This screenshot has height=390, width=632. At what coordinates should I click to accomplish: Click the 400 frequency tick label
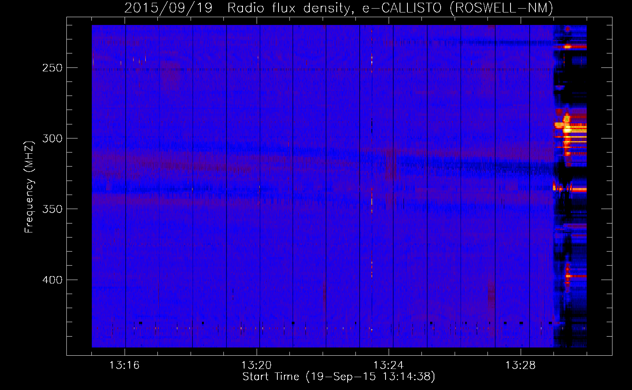(52, 280)
